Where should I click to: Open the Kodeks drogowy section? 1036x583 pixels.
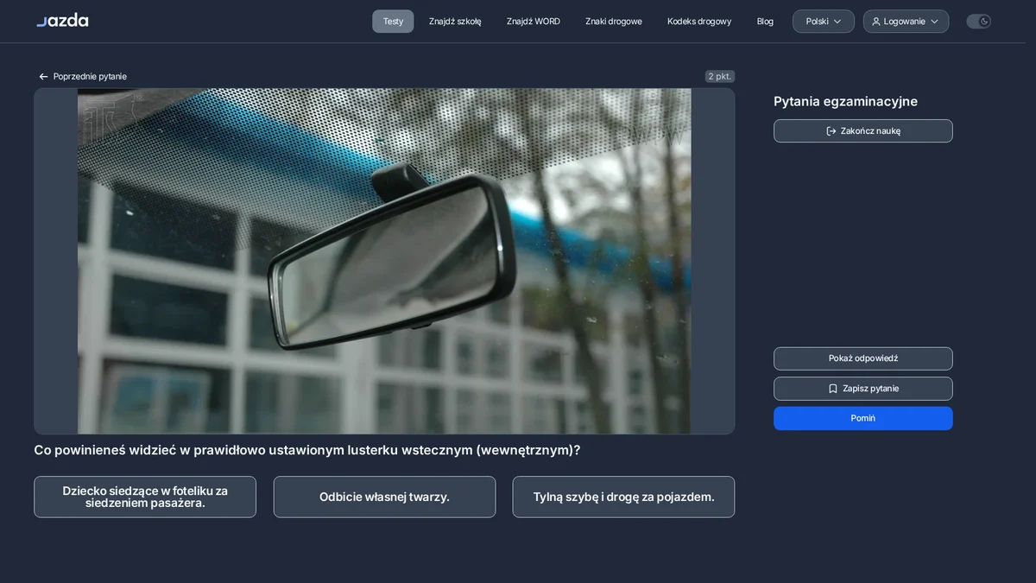699,22
